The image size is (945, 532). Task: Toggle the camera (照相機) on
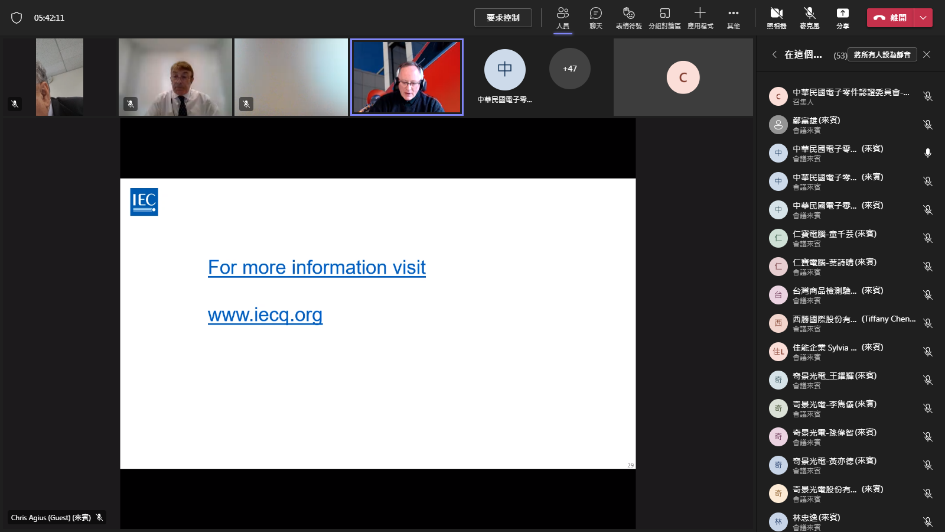tap(777, 18)
